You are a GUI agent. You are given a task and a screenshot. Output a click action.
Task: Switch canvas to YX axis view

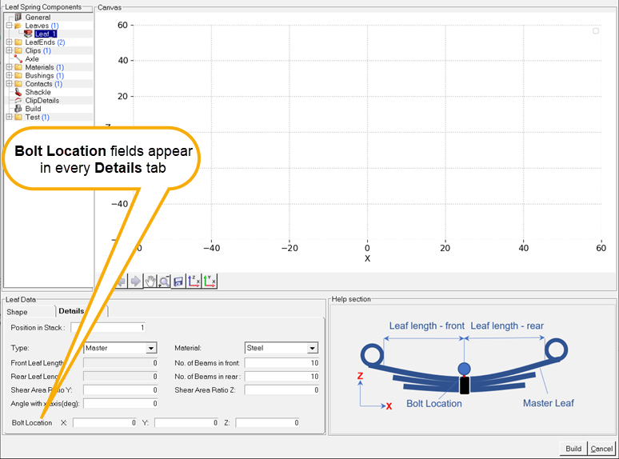tap(210, 281)
